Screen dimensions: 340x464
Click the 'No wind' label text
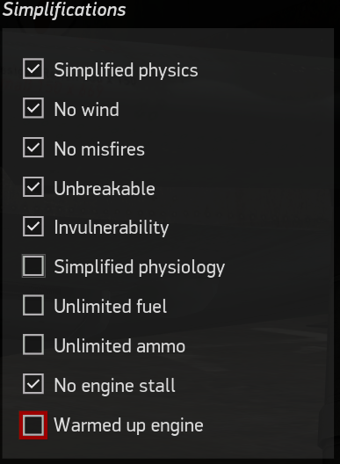[x=86, y=110]
